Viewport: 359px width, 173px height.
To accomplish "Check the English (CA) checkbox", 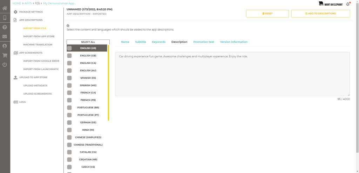I will [69, 63].
